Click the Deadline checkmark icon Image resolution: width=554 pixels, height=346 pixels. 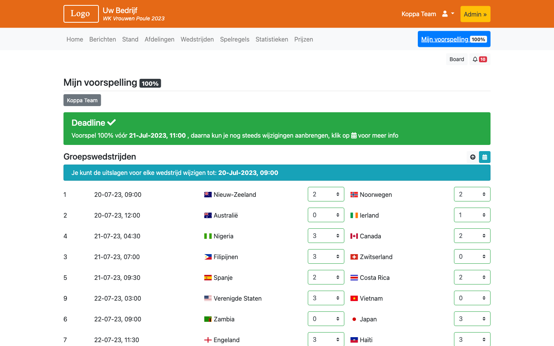[112, 123]
